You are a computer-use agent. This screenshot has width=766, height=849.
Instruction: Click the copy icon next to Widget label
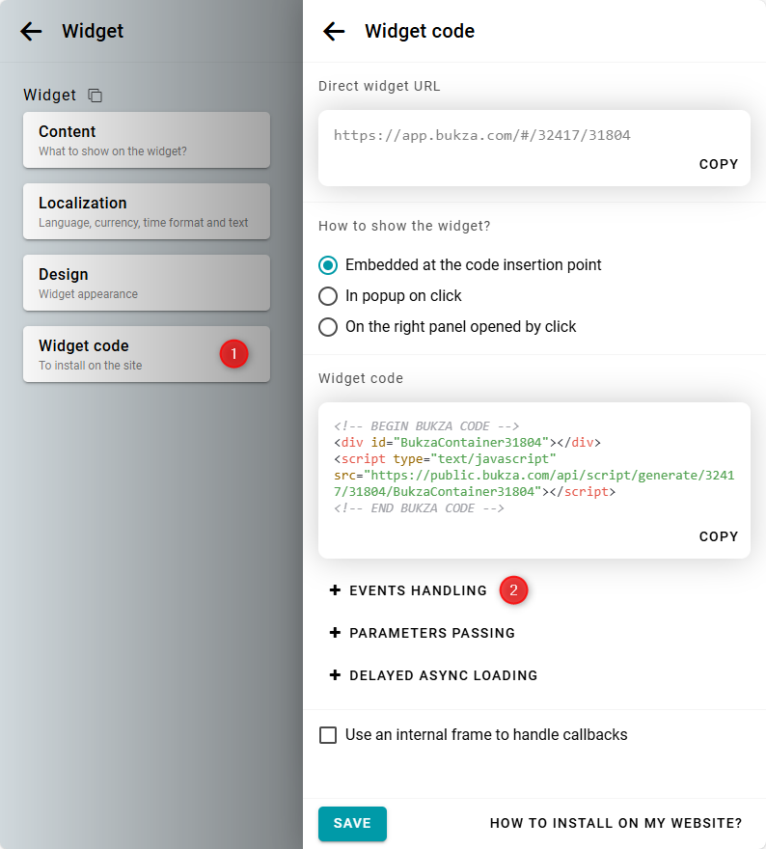(95, 96)
